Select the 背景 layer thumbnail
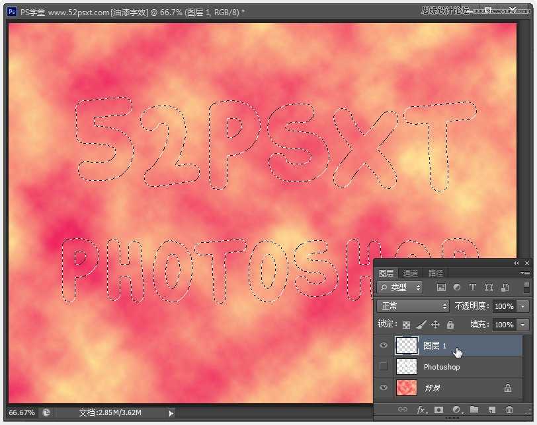 (407, 388)
